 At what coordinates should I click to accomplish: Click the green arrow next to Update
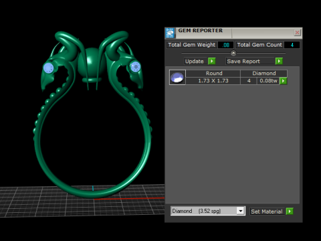(212, 61)
